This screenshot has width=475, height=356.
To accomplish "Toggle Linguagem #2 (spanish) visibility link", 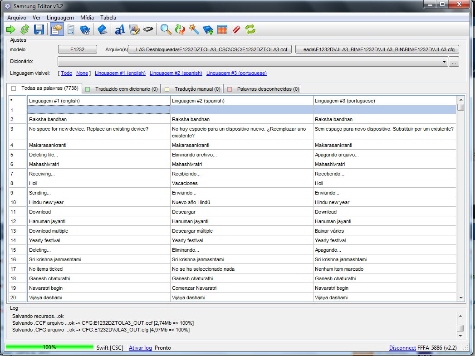I will pos(176,73).
